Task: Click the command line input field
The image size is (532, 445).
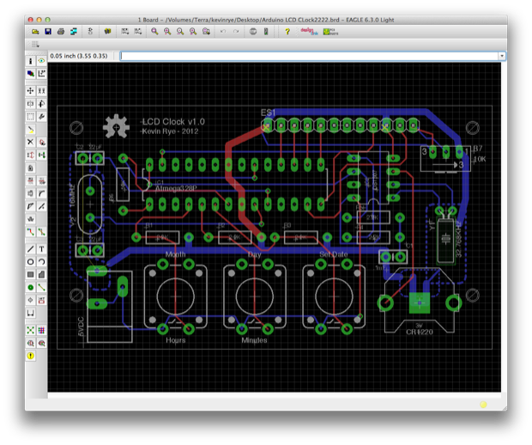Action: (x=310, y=56)
